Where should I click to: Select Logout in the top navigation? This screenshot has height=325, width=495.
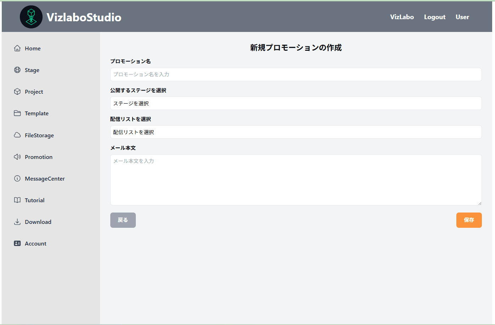(x=434, y=17)
